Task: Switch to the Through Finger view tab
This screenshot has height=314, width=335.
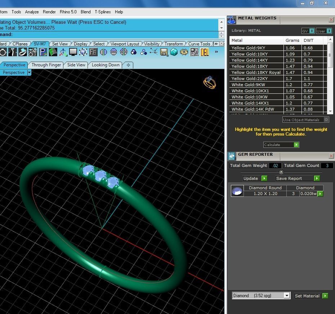Action: [46, 65]
